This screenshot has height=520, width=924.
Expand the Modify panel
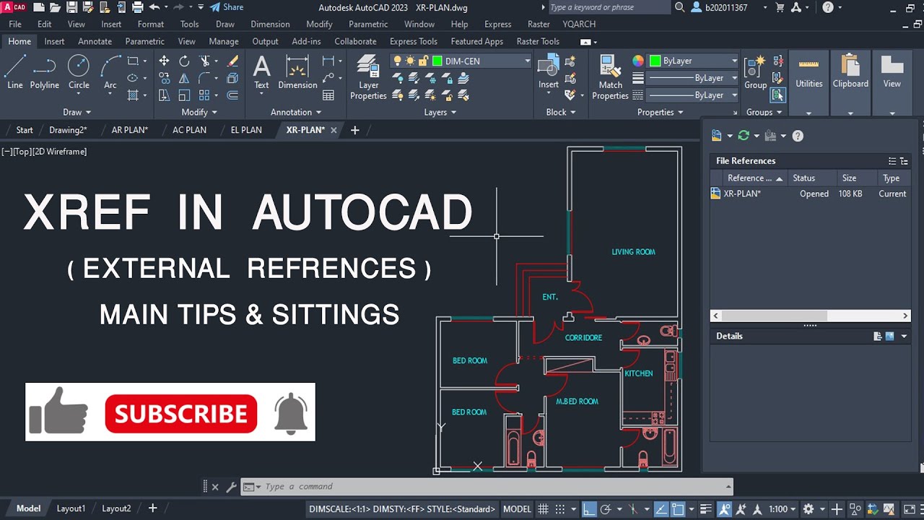pyautogui.click(x=199, y=112)
